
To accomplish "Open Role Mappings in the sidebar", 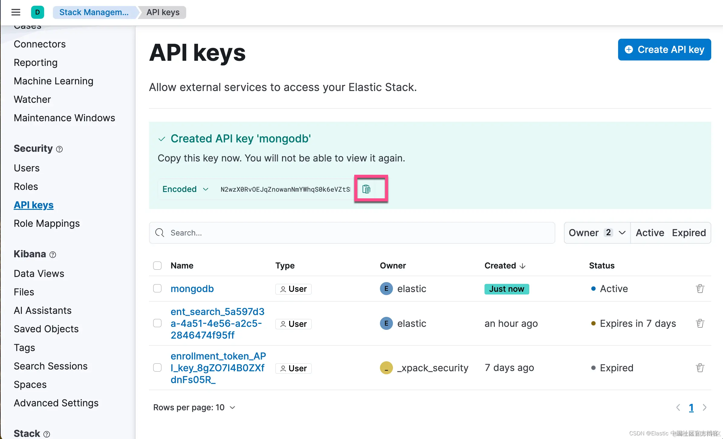I will pos(47,223).
